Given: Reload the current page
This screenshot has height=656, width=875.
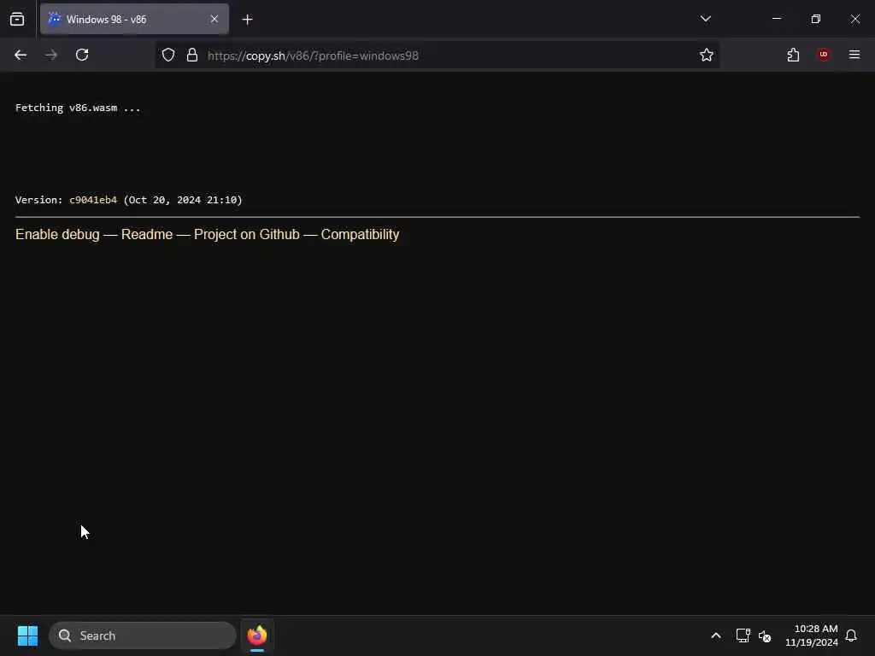Looking at the screenshot, I should pyautogui.click(x=82, y=55).
